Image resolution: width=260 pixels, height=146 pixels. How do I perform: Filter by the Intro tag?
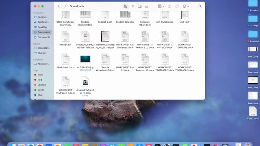42,75
